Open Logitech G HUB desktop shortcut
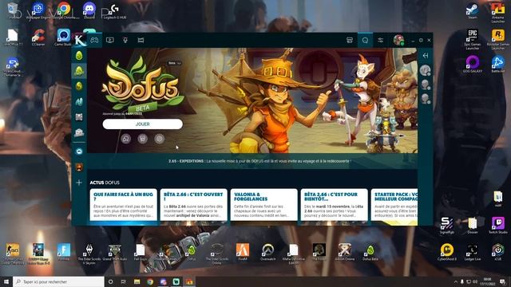 (x=115, y=11)
